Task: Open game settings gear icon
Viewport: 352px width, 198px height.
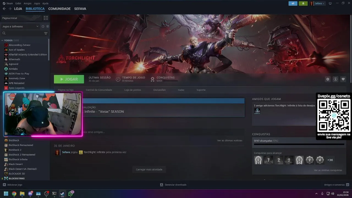Action: tap(328, 79)
